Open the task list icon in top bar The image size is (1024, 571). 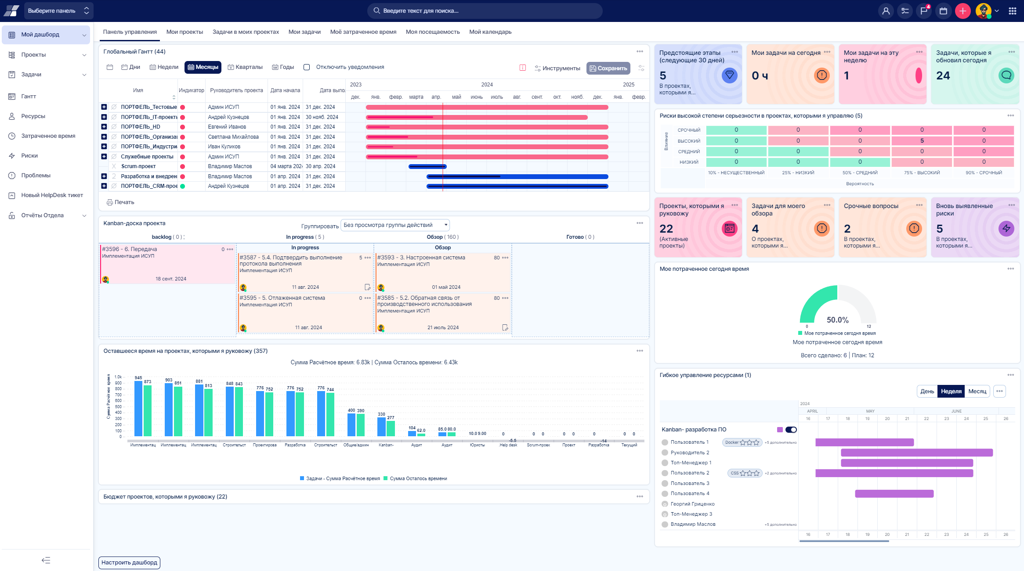point(905,11)
